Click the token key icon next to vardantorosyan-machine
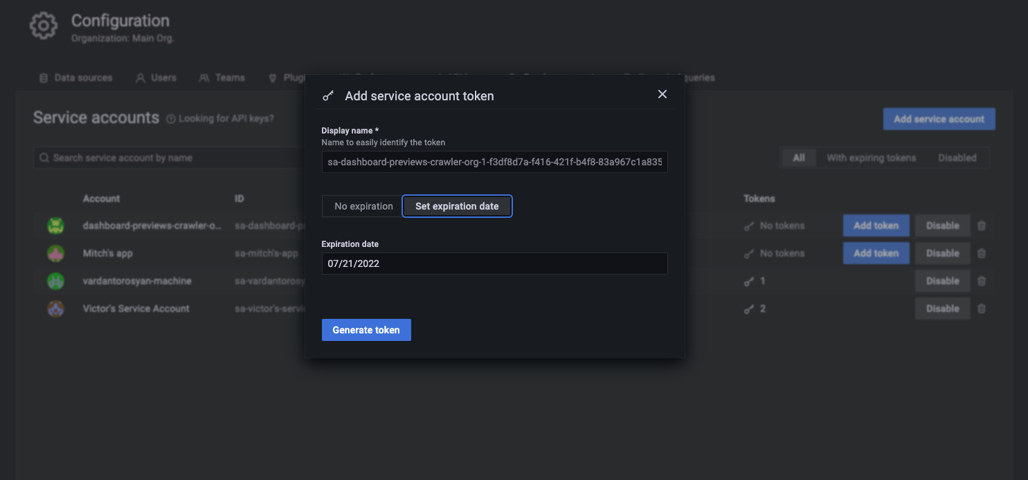Viewport: 1028px width, 480px height. [750, 281]
